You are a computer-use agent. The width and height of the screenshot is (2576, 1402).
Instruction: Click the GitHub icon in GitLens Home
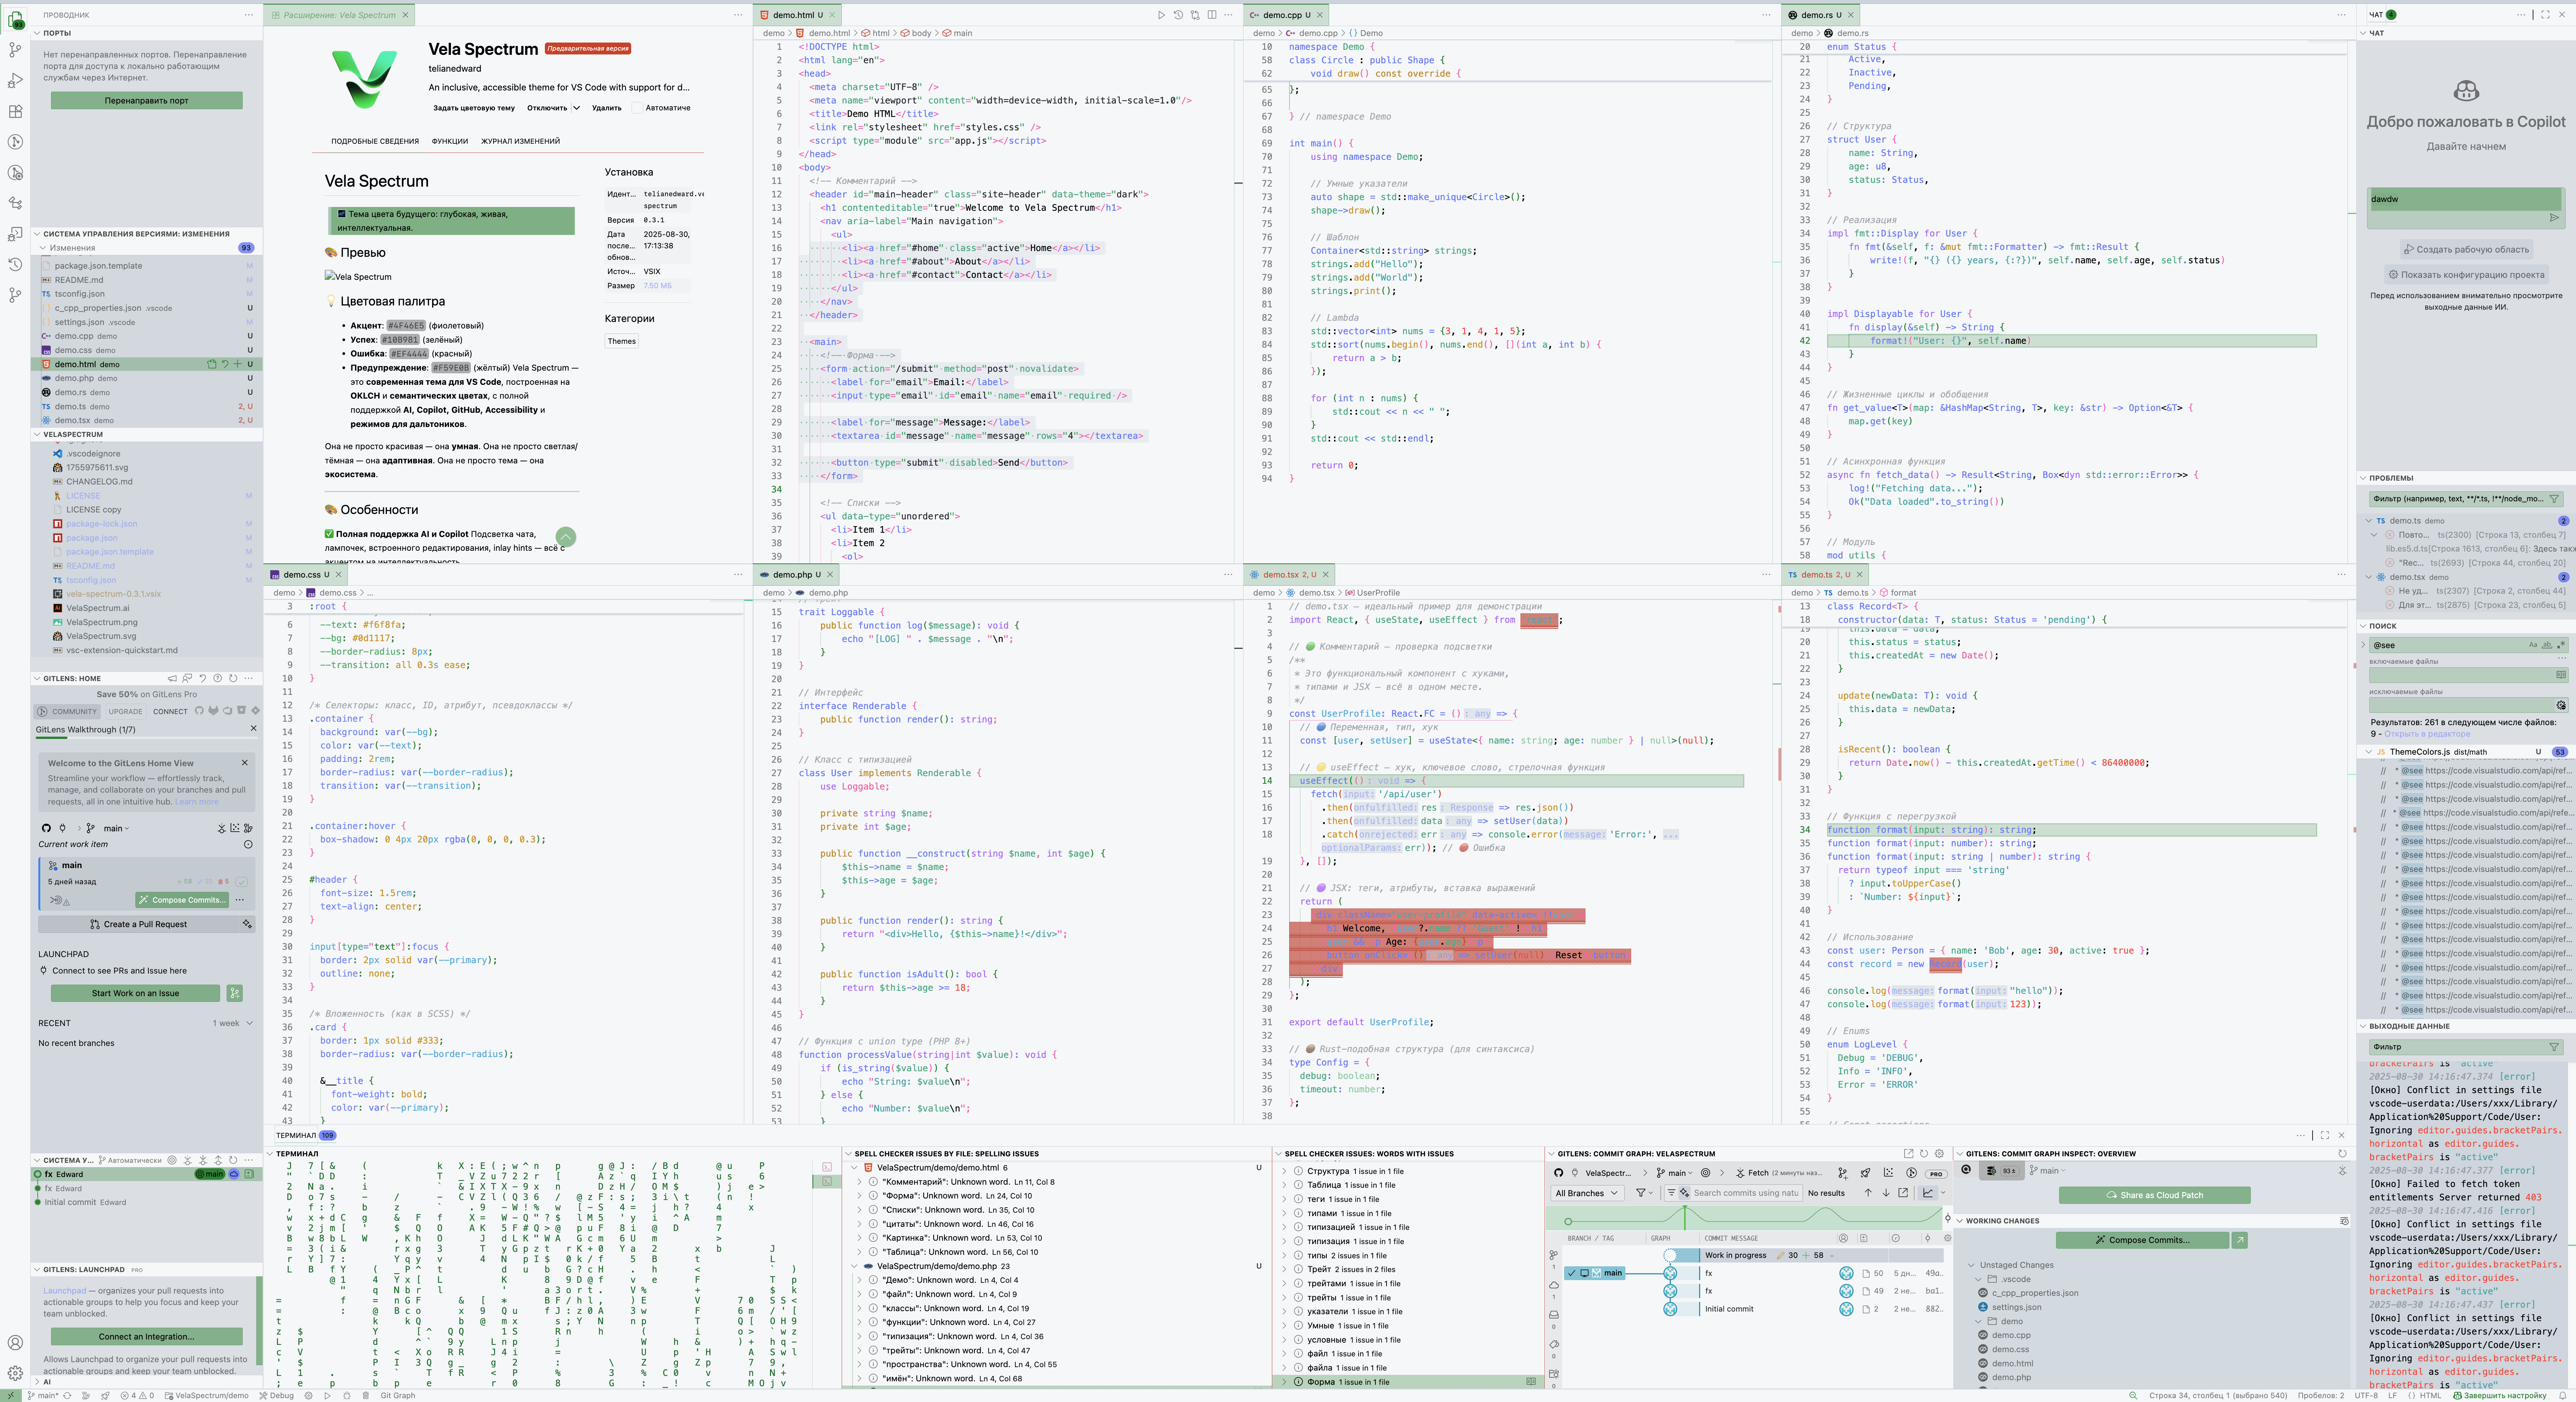coord(46,828)
